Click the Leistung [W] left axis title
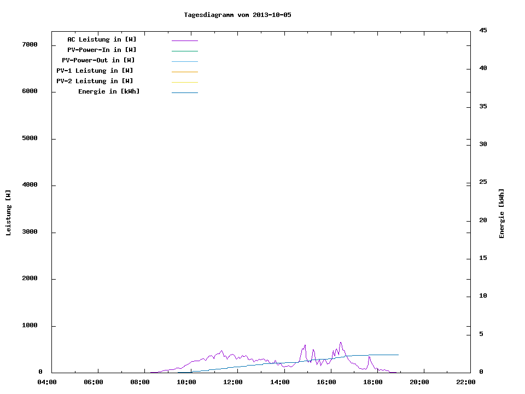 coord(8,212)
